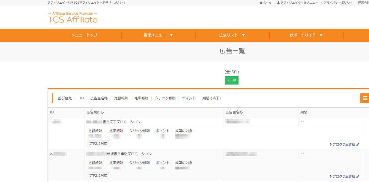
Task: Click ITP2.2対応 badge in first ad row
Action: [x=98, y=144]
